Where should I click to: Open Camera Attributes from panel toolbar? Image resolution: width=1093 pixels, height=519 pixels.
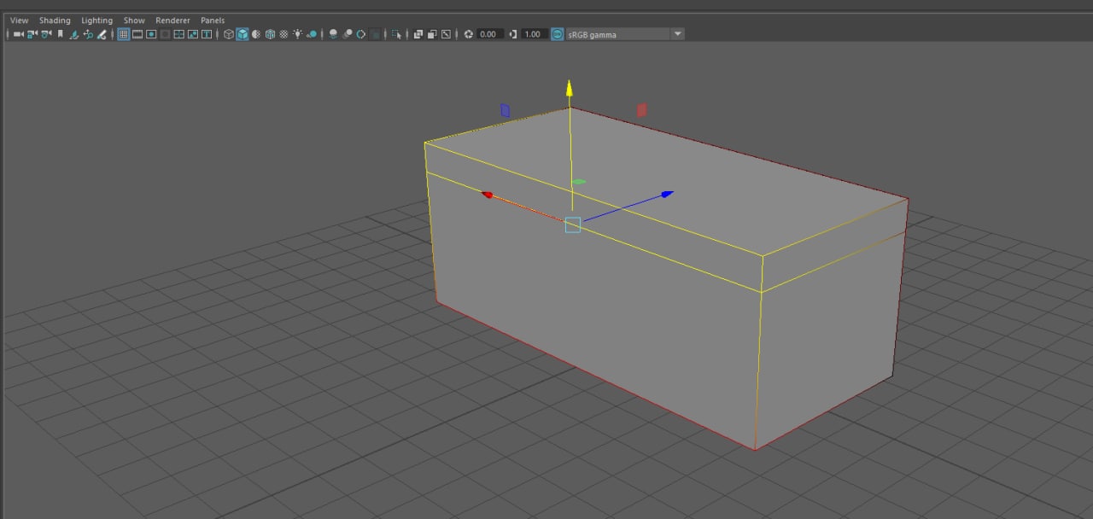[46, 34]
